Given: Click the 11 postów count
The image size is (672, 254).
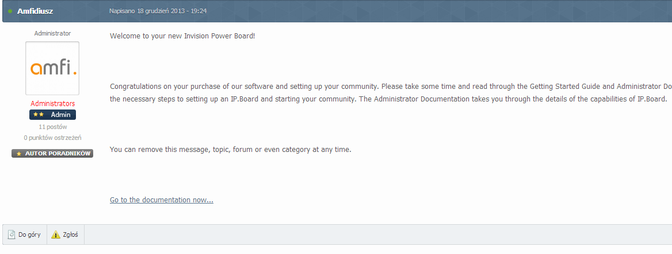Looking at the screenshot, I should tap(52, 126).
